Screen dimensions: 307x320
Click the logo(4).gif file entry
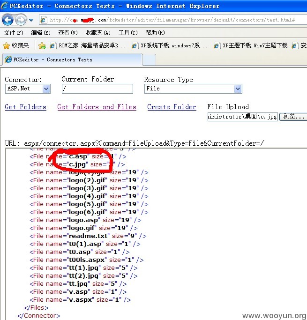click(x=89, y=196)
